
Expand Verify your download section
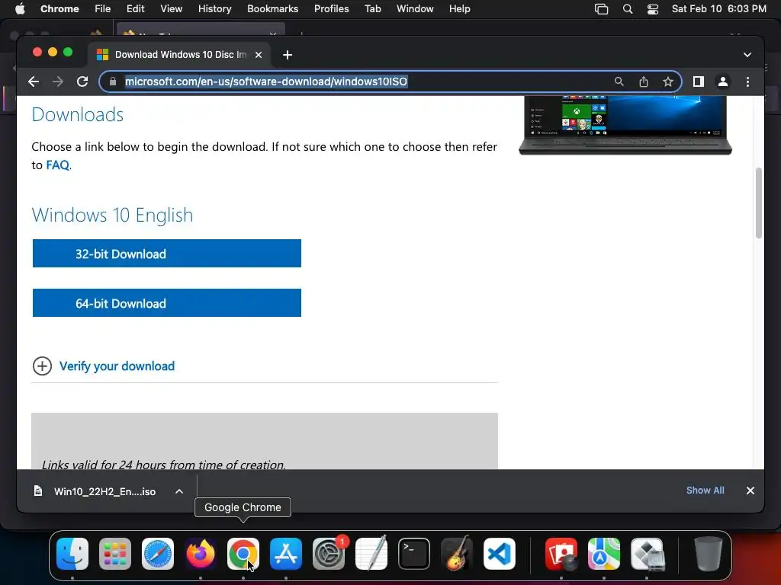click(43, 366)
